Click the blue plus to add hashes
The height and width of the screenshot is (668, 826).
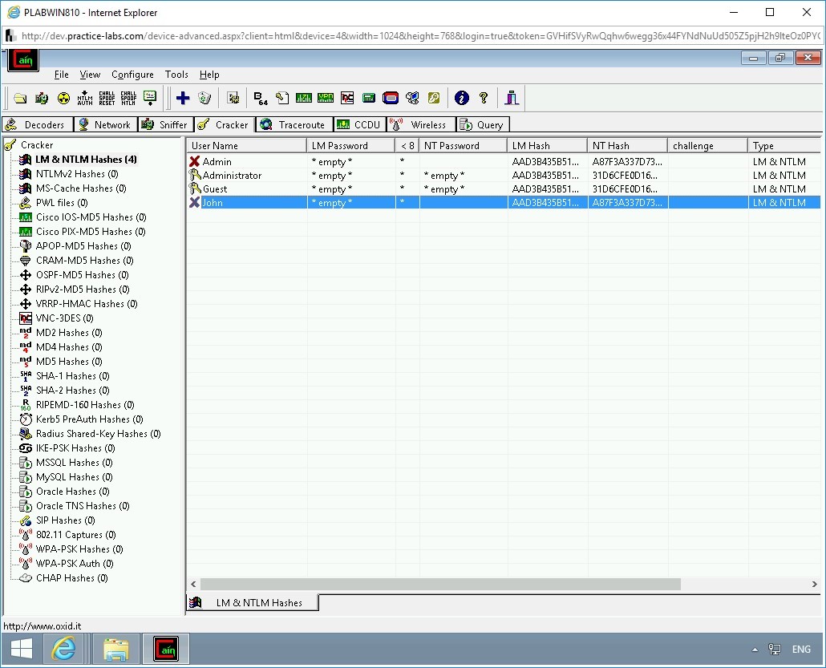pos(184,98)
